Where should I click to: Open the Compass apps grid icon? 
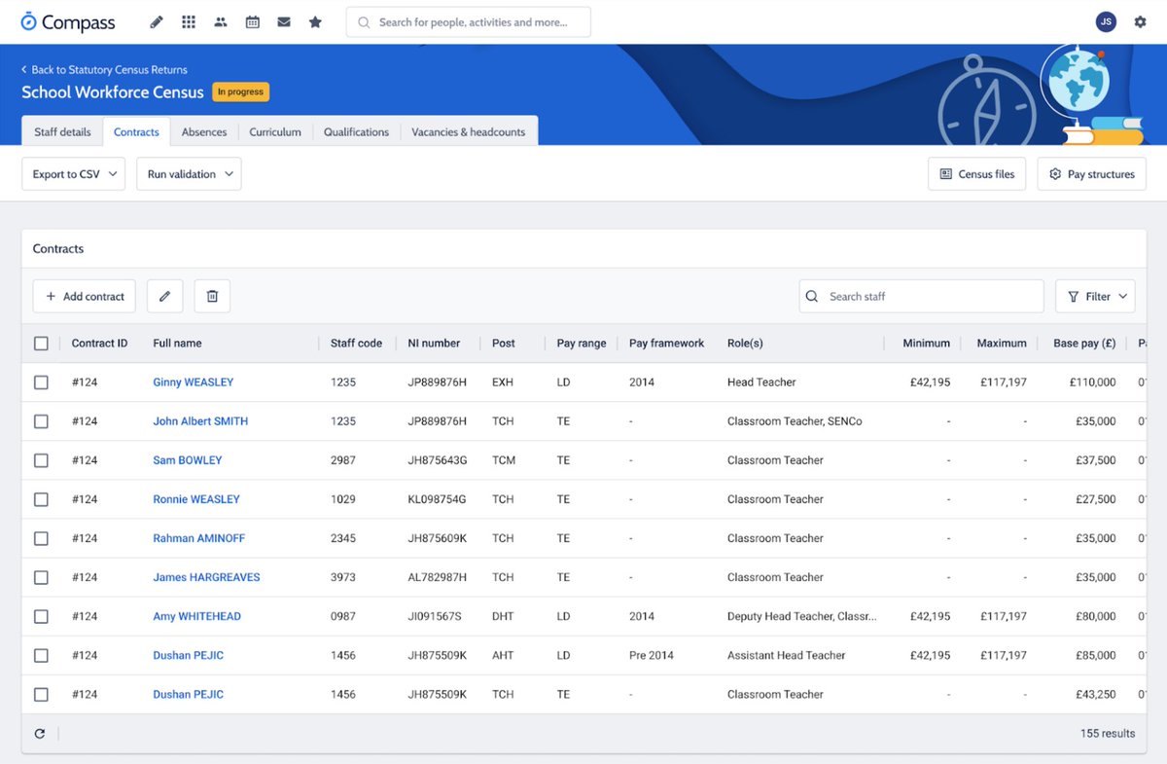[x=188, y=21]
